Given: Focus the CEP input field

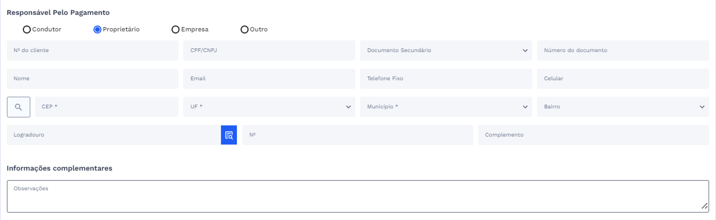Looking at the screenshot, I should pyautogui.click(x=106, y=107).
